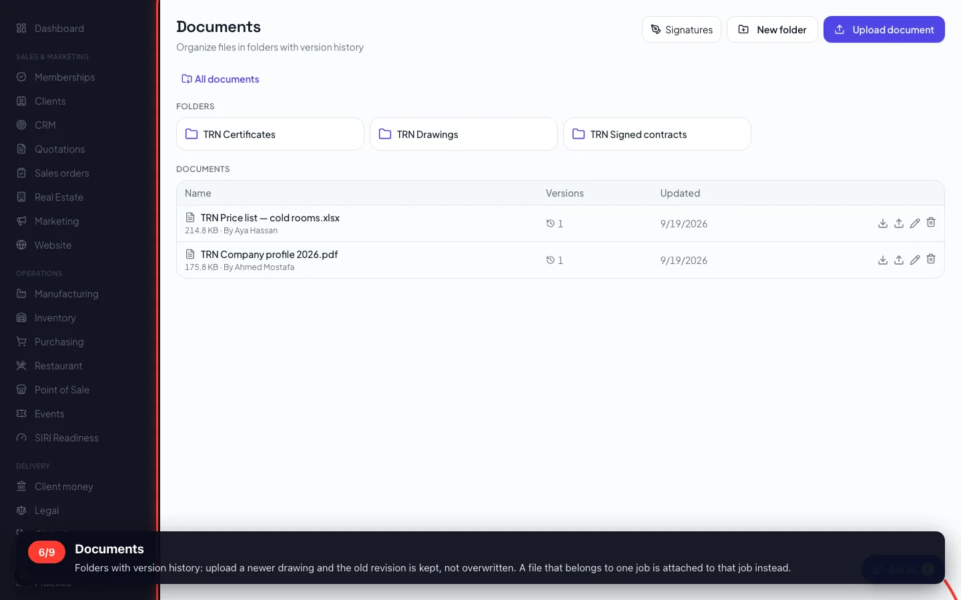Open the Signatures page
The width and height of the screenshot is (961, 600).
pos(681,29)
